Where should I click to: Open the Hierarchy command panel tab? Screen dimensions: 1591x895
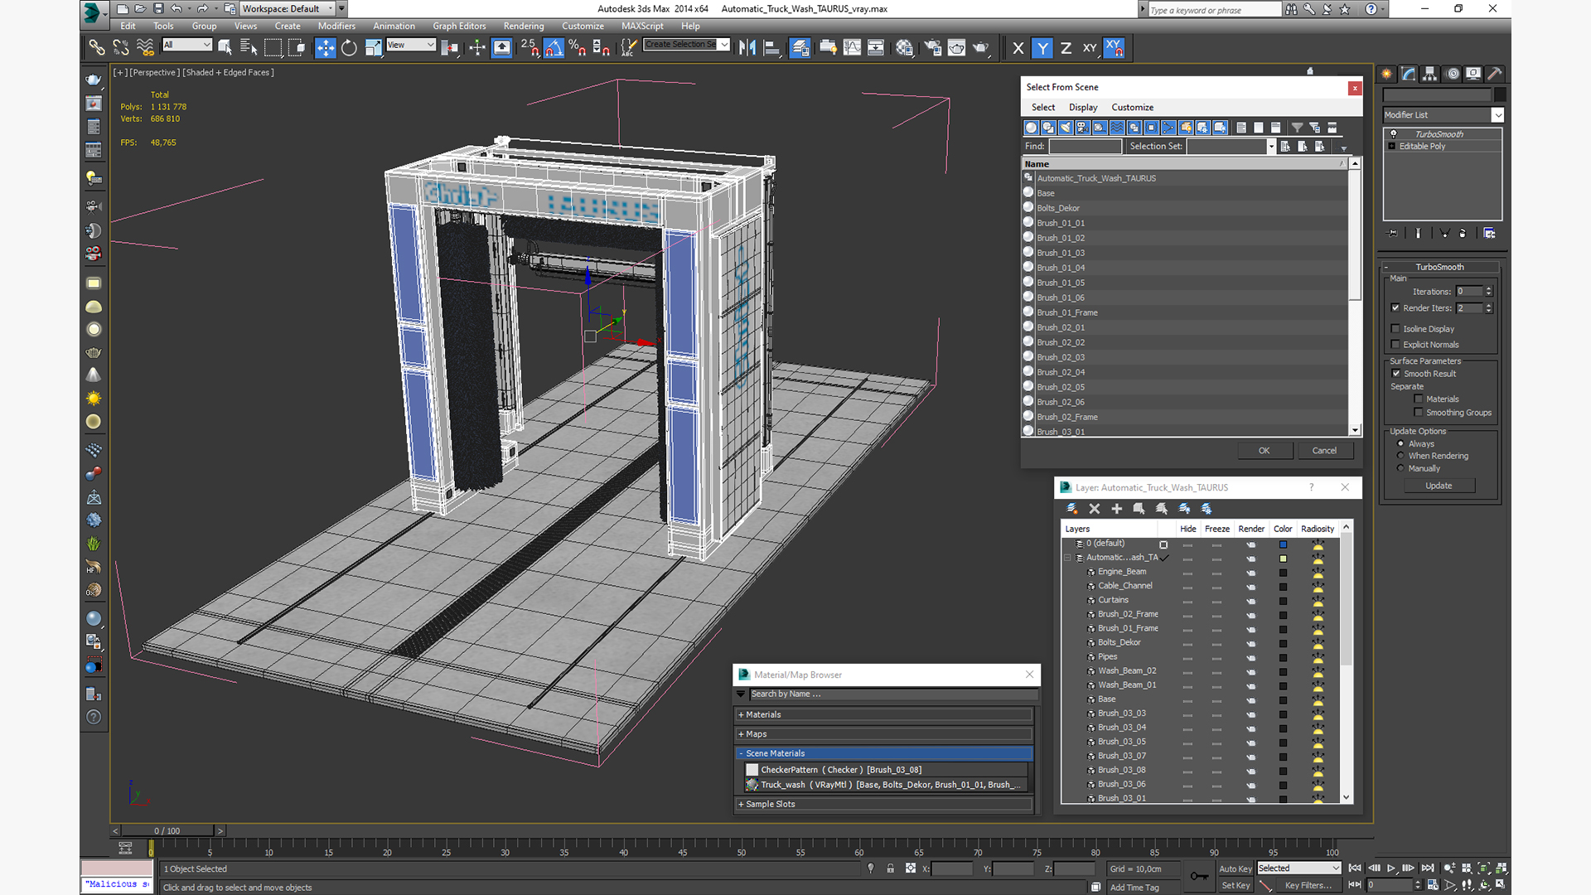click(1430, 74)
